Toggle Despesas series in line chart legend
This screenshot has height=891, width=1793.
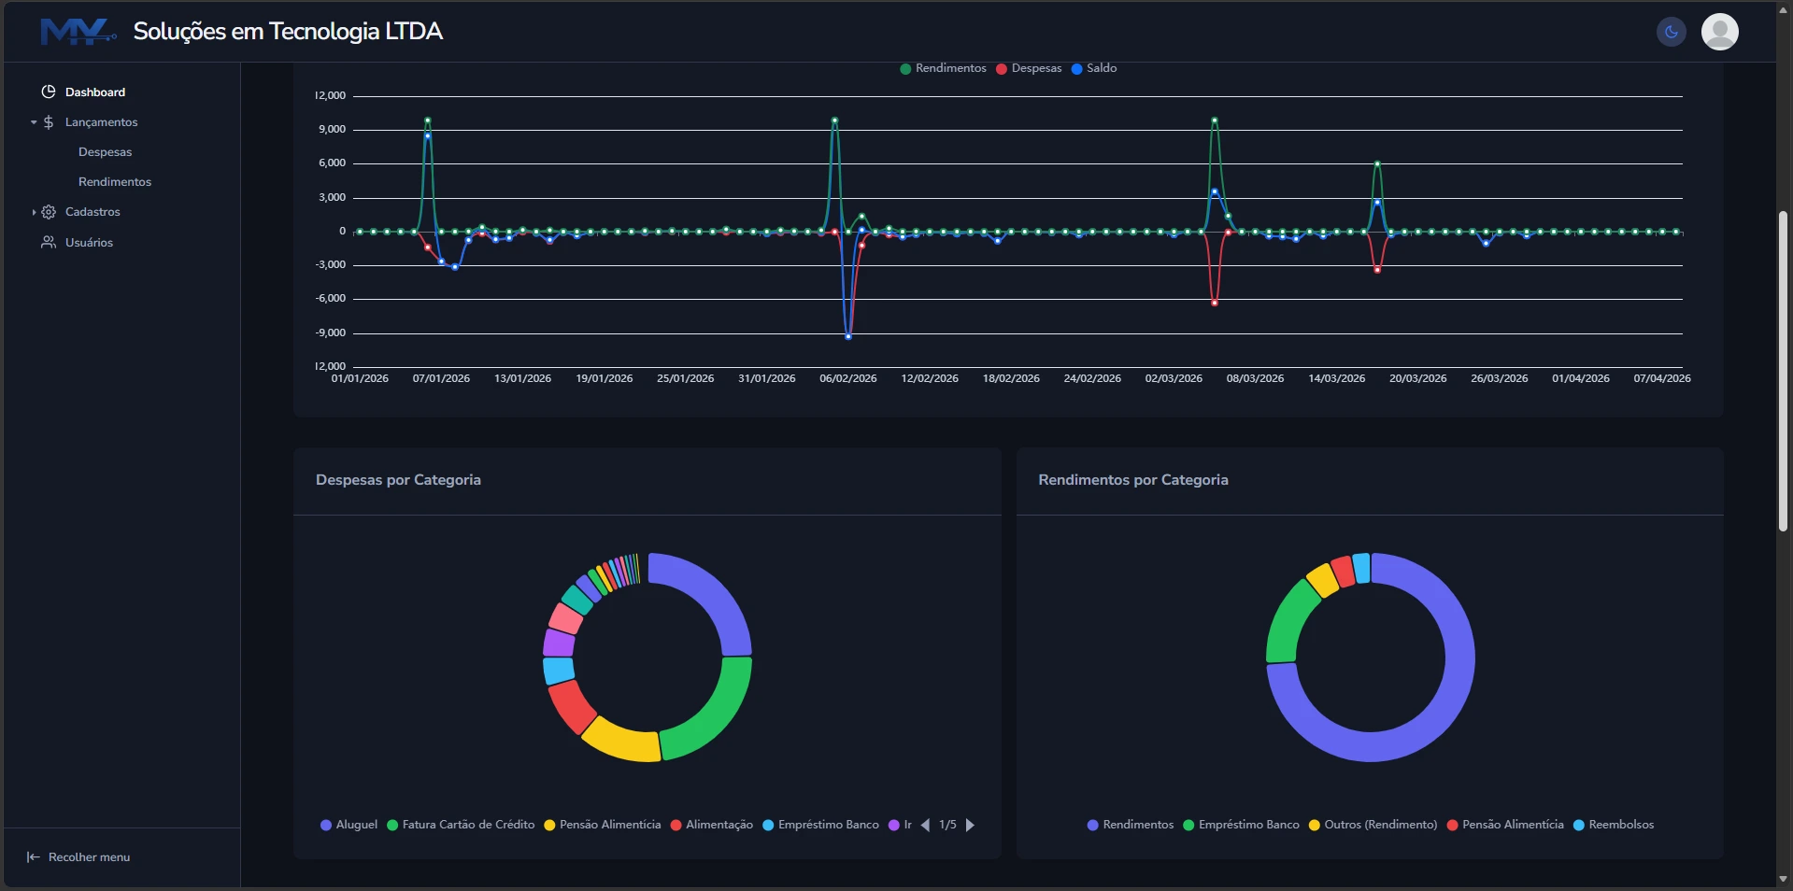pyautogui.click(x=1029, y=68)
